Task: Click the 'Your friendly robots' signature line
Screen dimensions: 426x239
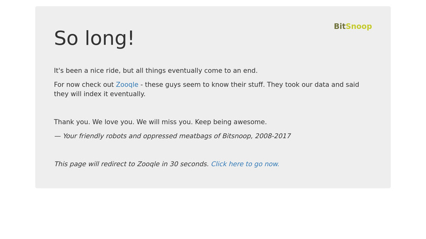Action: click(172, 136)
